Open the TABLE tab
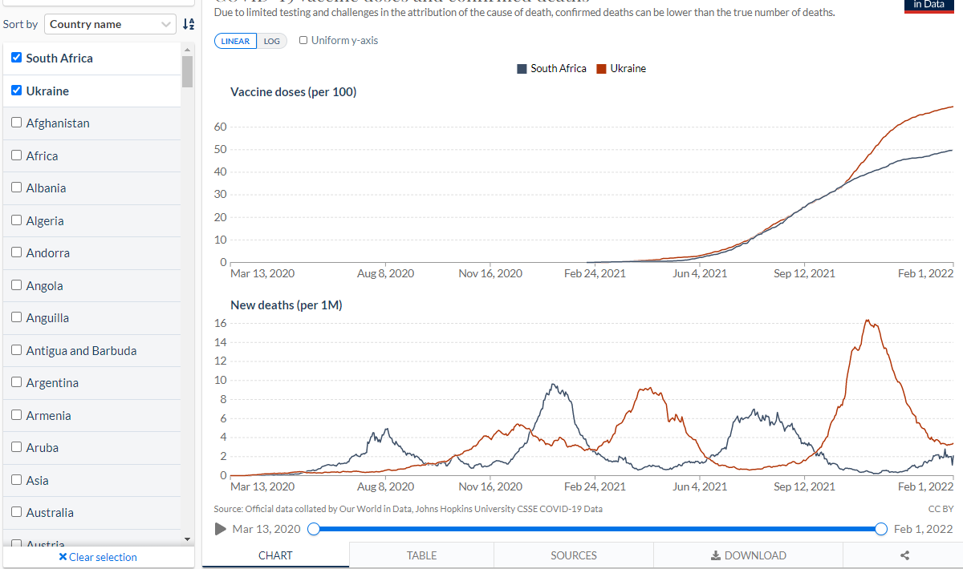963x569 pixels. (421, 555)
